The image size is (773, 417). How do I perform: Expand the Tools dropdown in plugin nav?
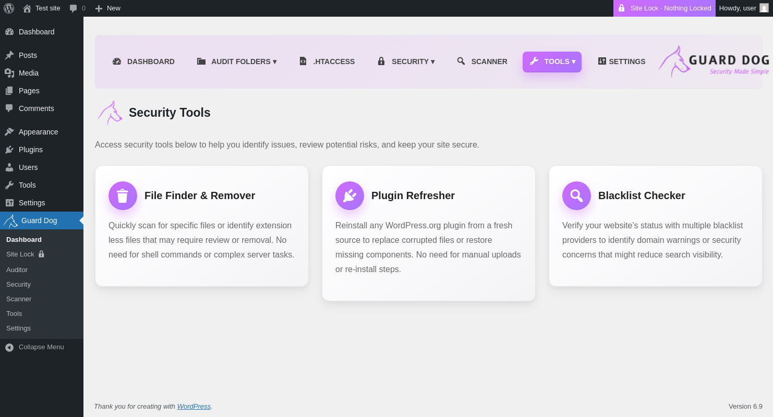click(552, 62)
